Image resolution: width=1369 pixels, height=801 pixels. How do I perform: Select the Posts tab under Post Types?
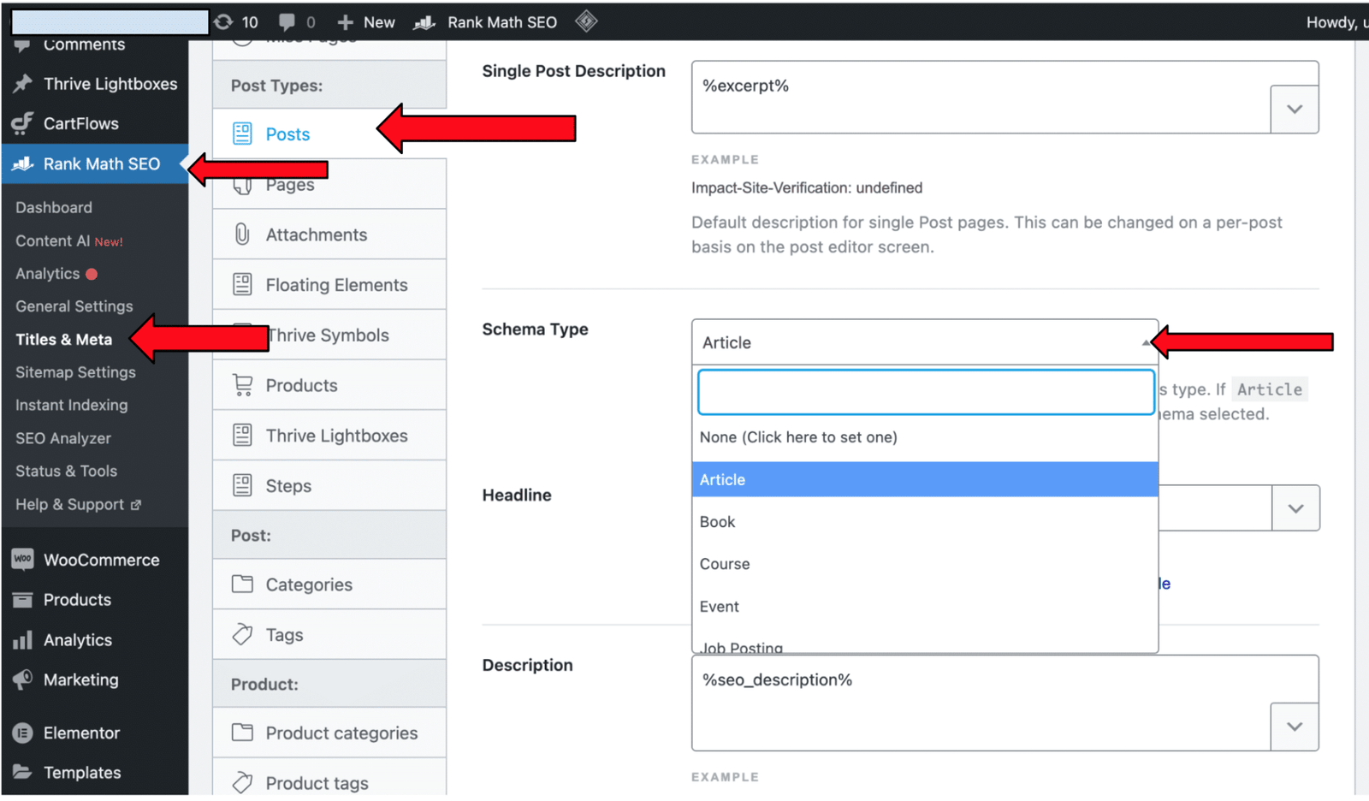coord(329,134)
